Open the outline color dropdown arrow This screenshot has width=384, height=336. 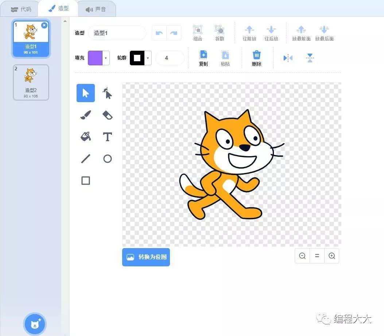pyautogui.click(x=148, y=58)
